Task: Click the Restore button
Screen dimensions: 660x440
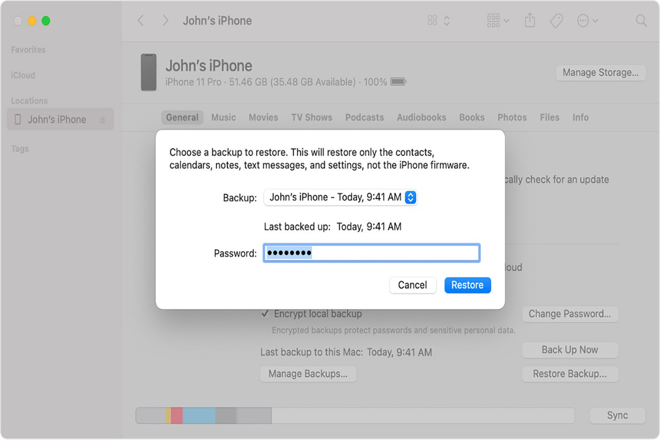Action: (467, 285)
